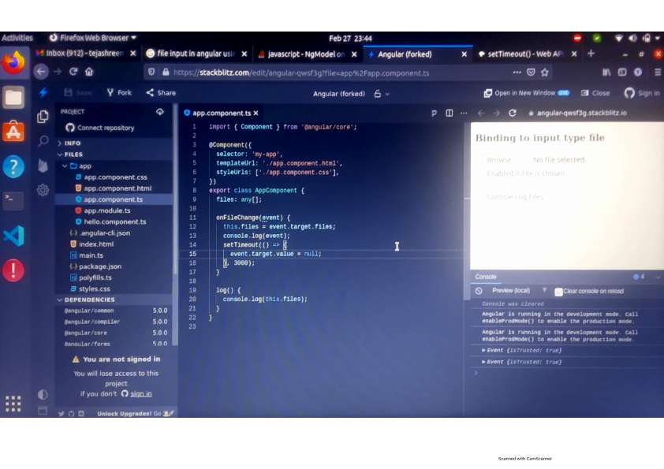Close the app.component.ts editor tab
Image resolution: width=664 pixels, height=469 pixels.
coord(256,113)
